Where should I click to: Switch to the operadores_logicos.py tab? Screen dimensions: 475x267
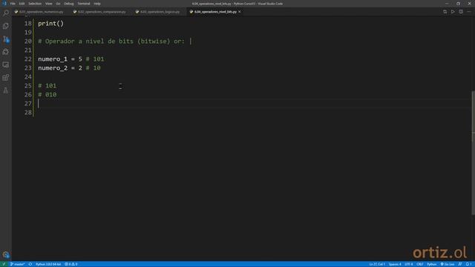[160, 12]
